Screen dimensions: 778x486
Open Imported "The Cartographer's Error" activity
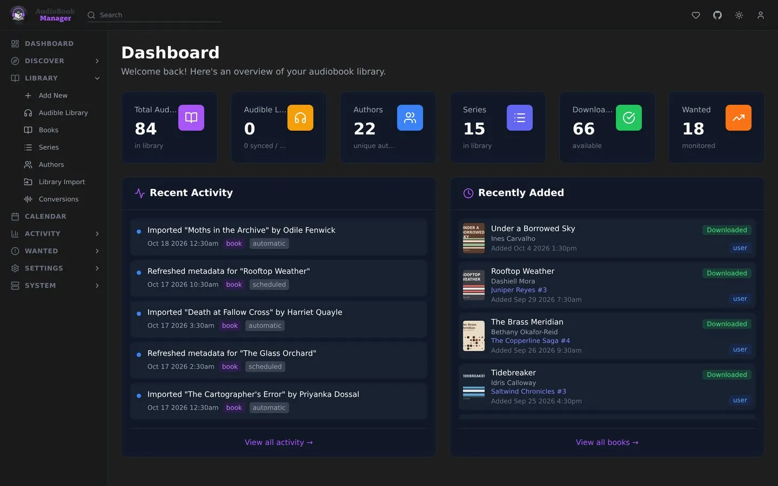[279, 401]
